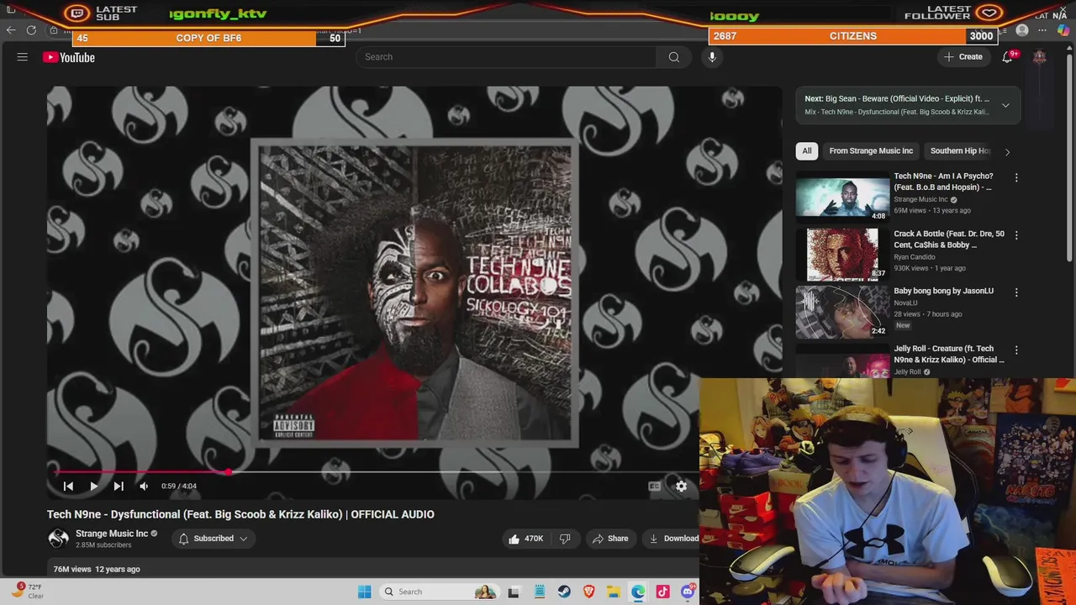The width and height of the screenshot is (1076, 605).
Task: Select From Strange Music Inc chip
Action: click(871, 151)
